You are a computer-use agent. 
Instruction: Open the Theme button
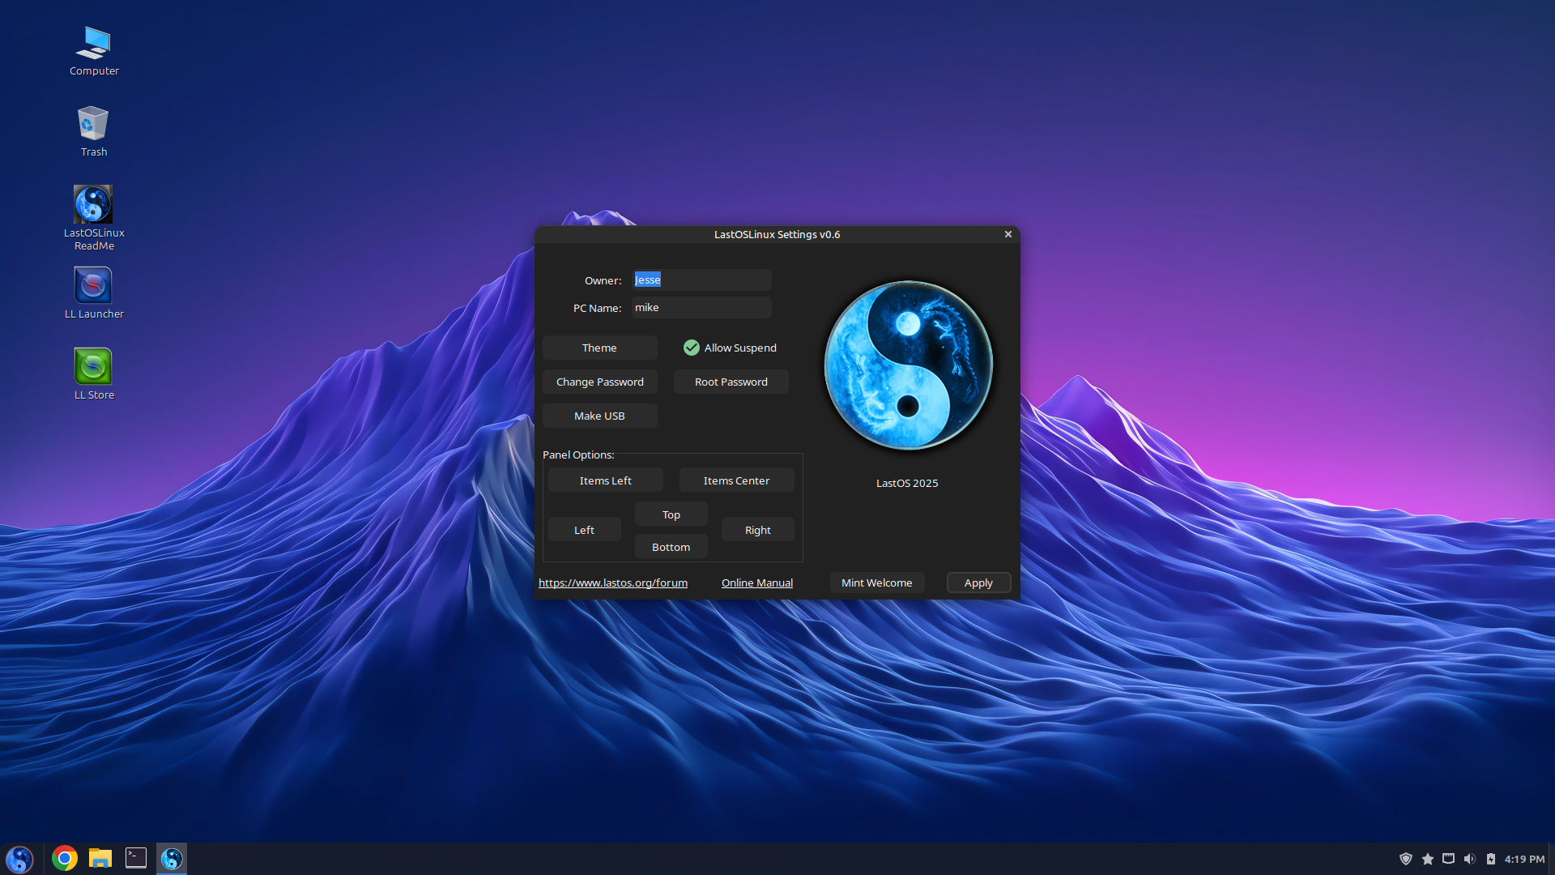click(x=599, y=348)
